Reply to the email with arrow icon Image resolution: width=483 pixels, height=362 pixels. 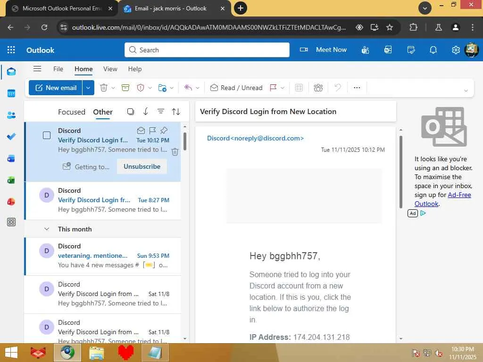point(188,88)
